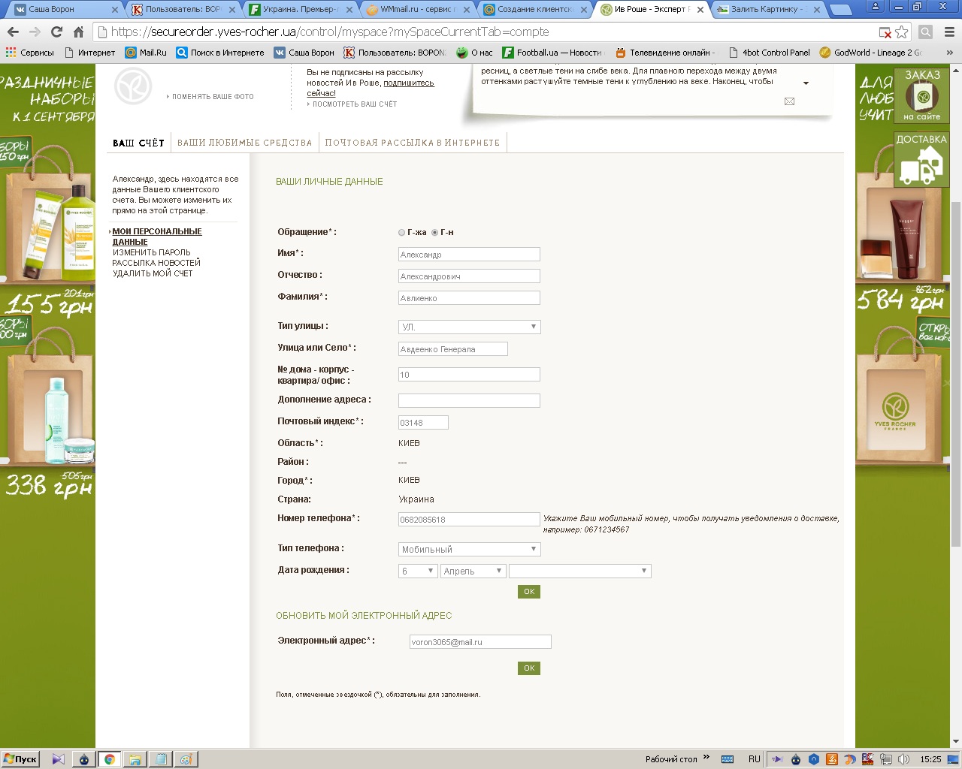962x769 pixels.
Task: Click the Электронный адрес input field
Action: 480,642
